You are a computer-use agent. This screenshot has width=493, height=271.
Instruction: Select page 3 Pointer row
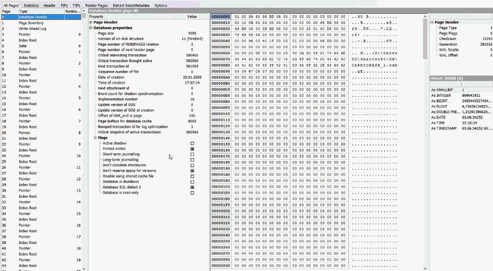[x=41, y=35]
